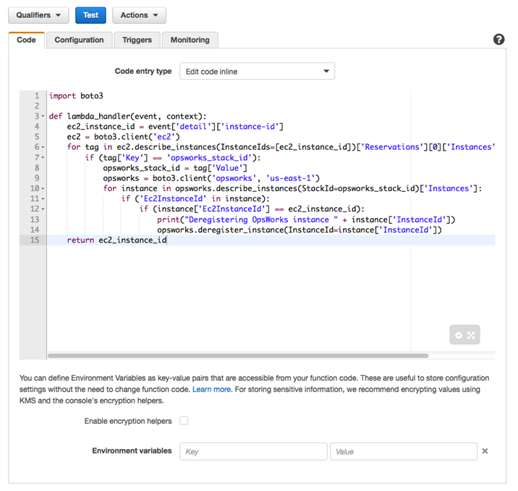Click the 'opsworks_stack_id = tag' code line
This screenshot has width=518, height=491.
point(175,168)
